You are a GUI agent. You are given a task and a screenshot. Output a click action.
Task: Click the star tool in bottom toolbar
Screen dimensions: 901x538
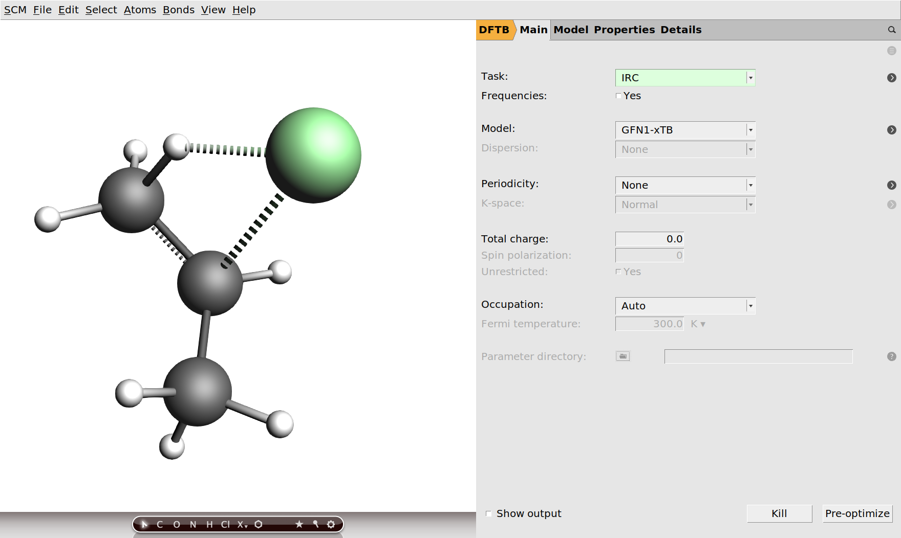tap(299, 524)
